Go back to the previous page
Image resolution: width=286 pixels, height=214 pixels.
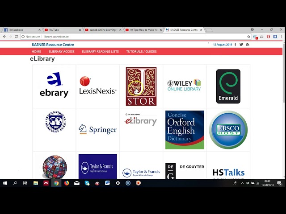pyautogui.click(x=4, y=37)
